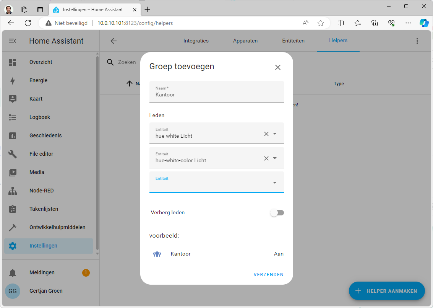Clear the hue-white Licht entity
Screen dimensions: 433x308
tap(266, 134)
